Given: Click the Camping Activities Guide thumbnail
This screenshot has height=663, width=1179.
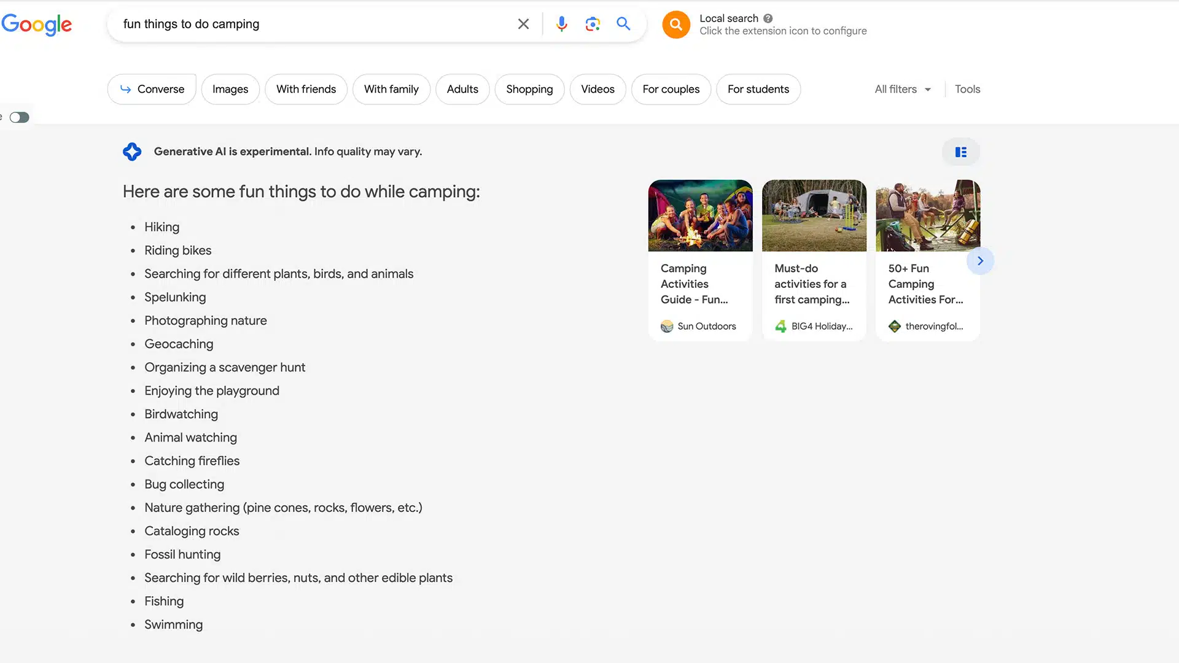Looking at the screenshot, I should coord(701,214).
